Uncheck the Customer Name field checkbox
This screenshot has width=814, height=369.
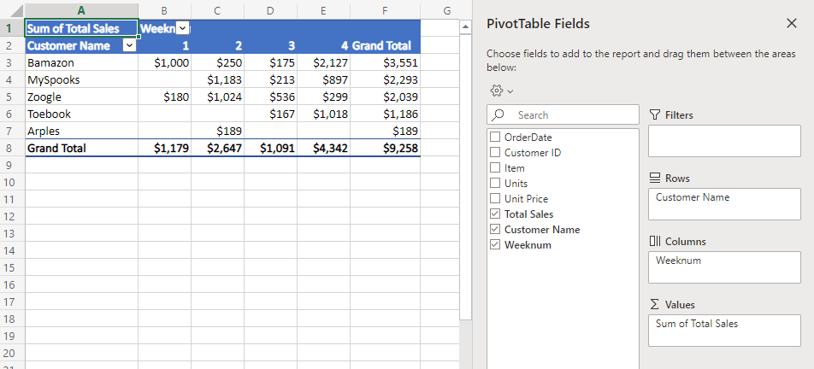click(495, 229)
